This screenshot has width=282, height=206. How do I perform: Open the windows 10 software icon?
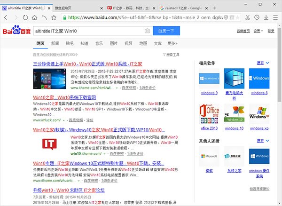tap(234, 113)
